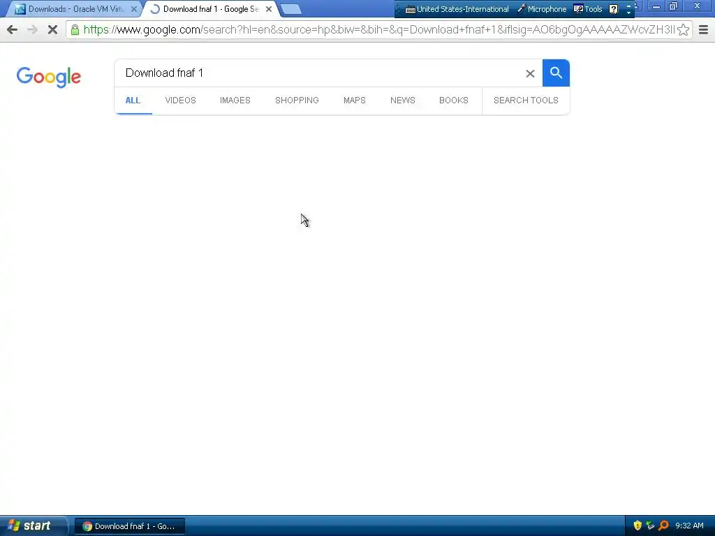Show NEWS results
The image size is (715, 536).
tap(403, 100)
